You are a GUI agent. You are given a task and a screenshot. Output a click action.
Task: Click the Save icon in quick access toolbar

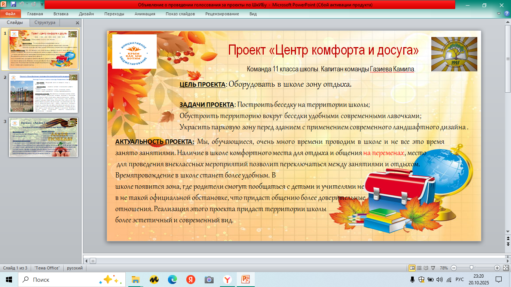click(13, 5)
